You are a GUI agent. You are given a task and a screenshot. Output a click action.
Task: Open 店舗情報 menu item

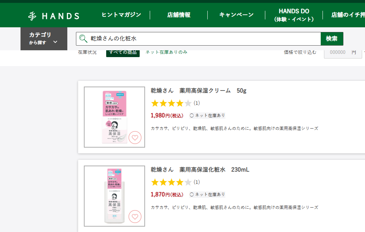pos(179,15)
